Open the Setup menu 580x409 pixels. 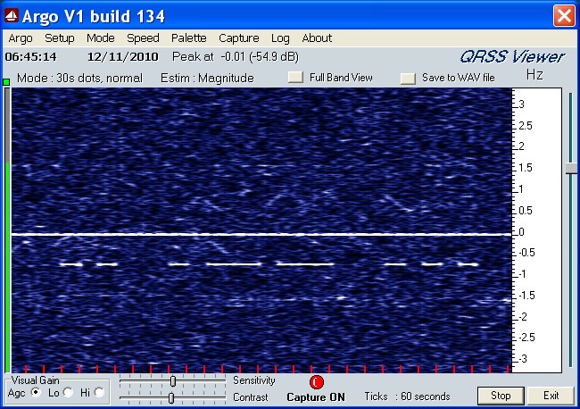60,38
